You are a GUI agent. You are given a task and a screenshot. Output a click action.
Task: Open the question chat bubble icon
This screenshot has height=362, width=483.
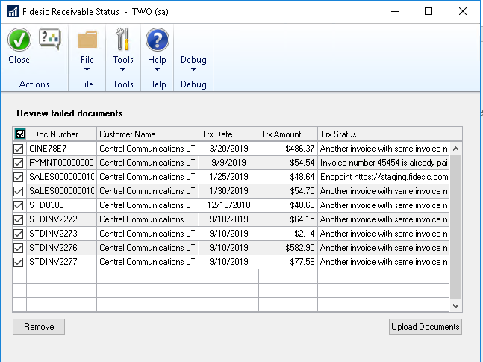tap(50, 39)
